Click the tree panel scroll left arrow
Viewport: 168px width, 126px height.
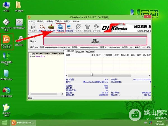click(30, 94)
